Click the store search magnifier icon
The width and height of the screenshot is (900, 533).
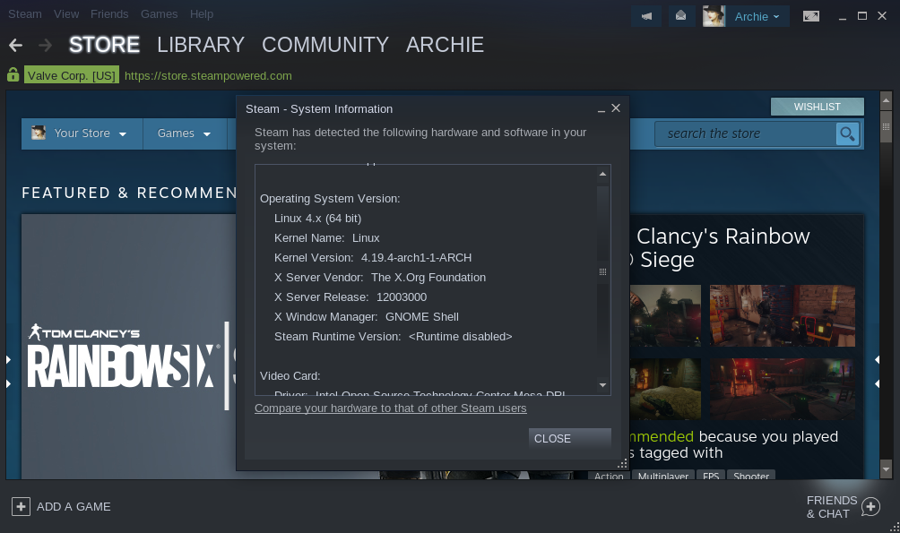(x=847, y=133)
